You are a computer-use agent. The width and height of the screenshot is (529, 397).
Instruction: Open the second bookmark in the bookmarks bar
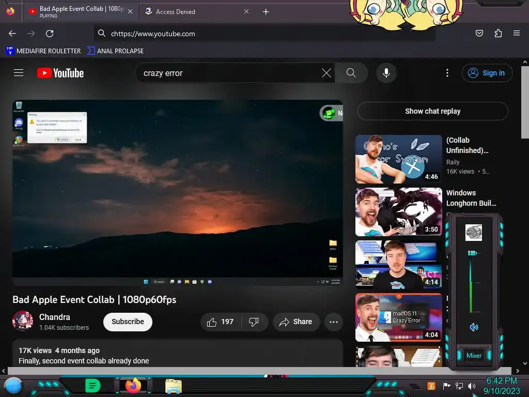[x=115, y=51]
